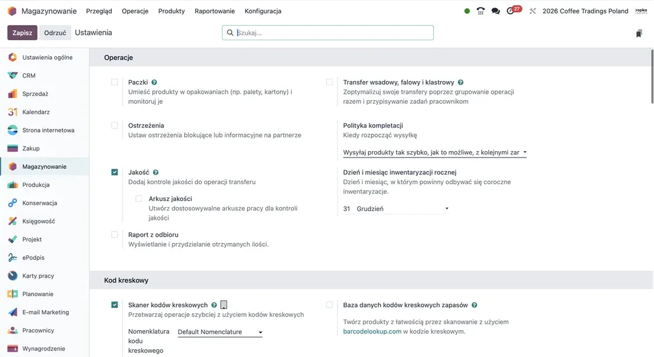Select Magazynowanie in settings sidebar
Image resolution: width=654 pixels, height=357 pixels.
[x=44, y=167]
